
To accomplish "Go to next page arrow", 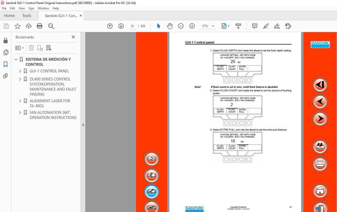I will pos(121,26).
